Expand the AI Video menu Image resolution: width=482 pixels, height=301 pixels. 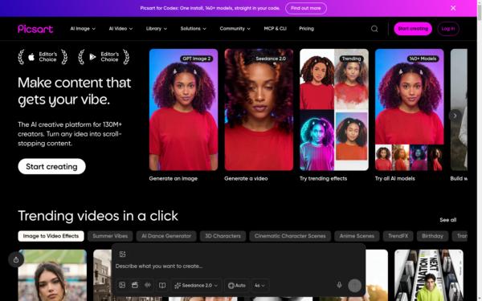120,29
